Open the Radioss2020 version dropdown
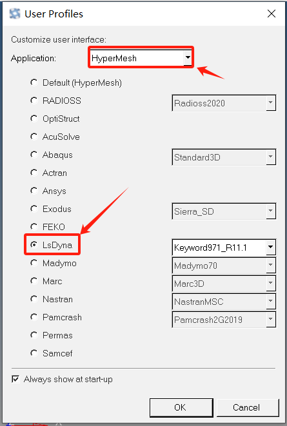 click(x=224, y=103)
